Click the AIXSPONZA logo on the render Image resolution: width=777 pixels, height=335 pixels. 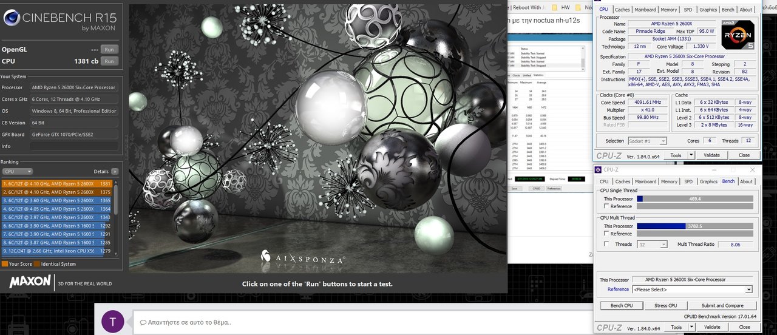point(303,257)
